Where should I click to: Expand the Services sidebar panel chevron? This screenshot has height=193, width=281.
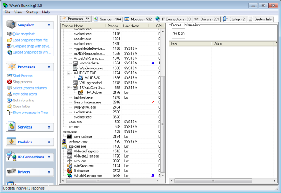[49, 127]
